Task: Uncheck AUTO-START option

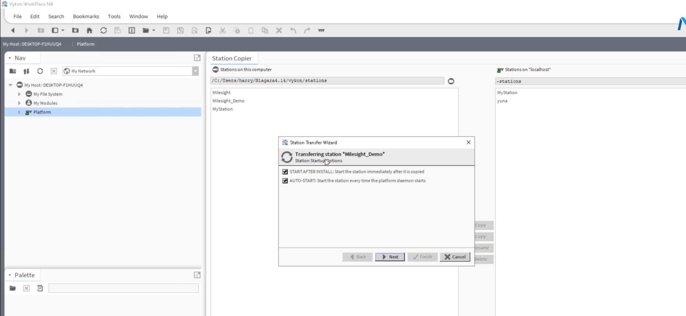Action: tap(285, 181)
